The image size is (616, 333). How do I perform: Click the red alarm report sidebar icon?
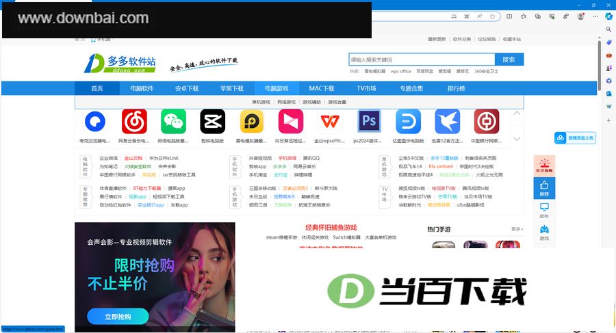(544, 165)
